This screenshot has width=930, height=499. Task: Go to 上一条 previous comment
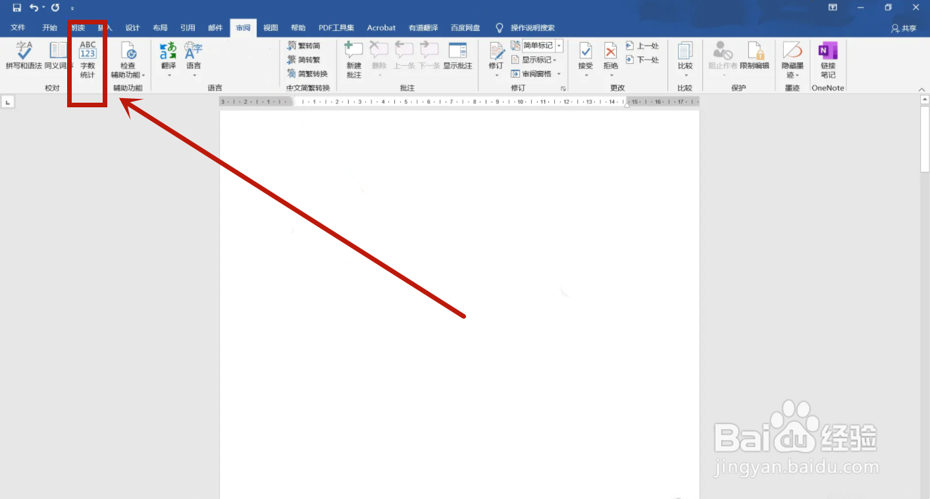click(x=404, y=55)
